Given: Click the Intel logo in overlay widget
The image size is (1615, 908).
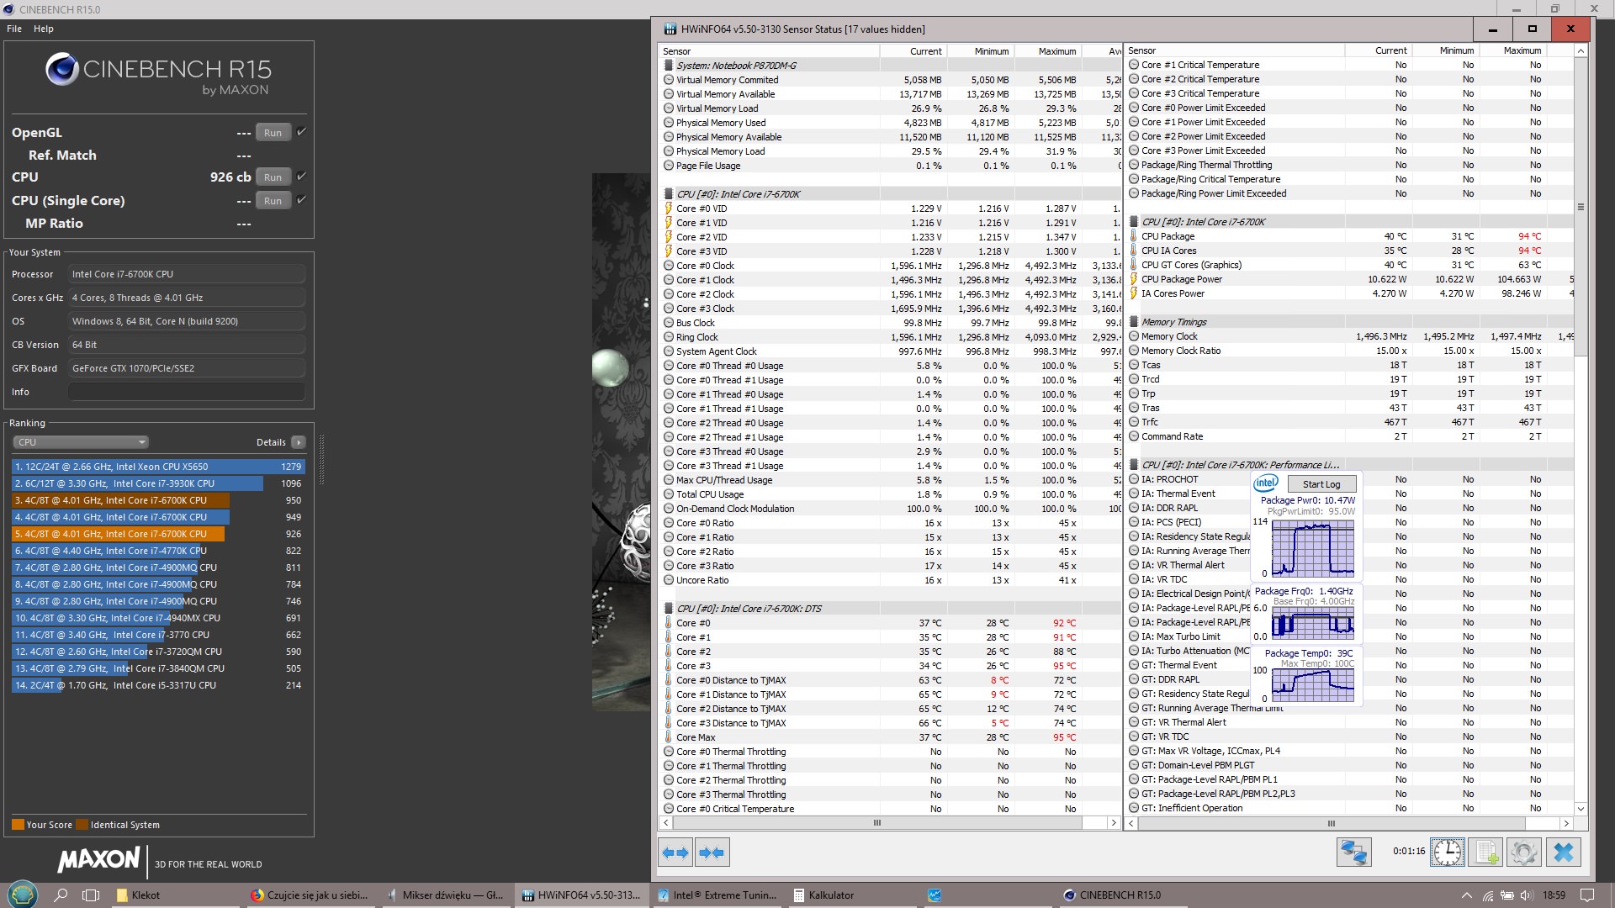Looking at the screenshot, I should tap(1266, 483).
